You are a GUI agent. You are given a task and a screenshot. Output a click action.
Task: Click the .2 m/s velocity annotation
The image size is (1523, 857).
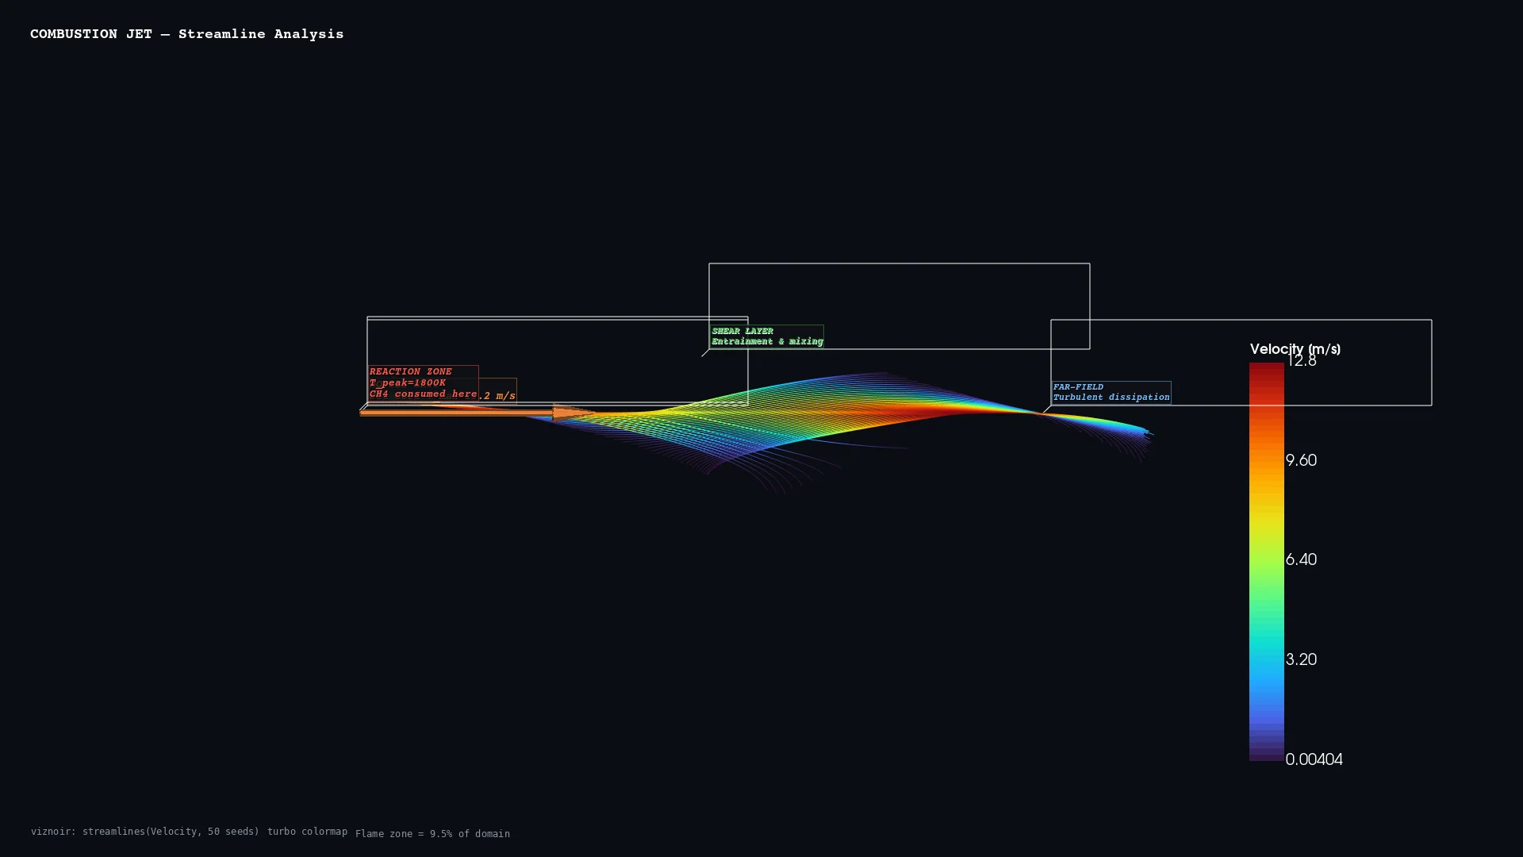click(498, 395)
